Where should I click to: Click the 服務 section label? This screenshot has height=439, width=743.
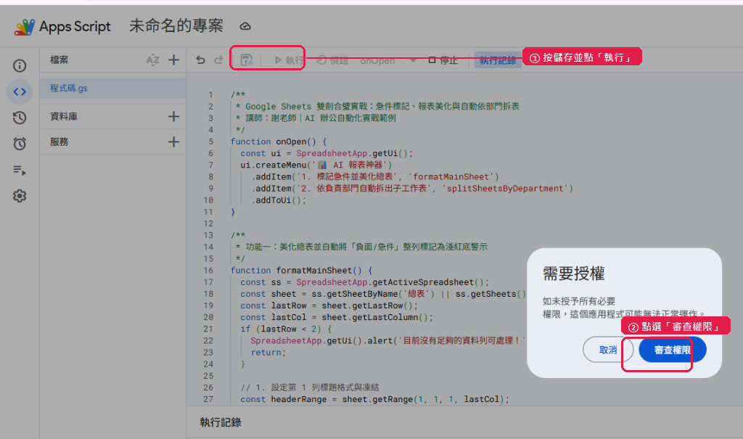(59, 141)
